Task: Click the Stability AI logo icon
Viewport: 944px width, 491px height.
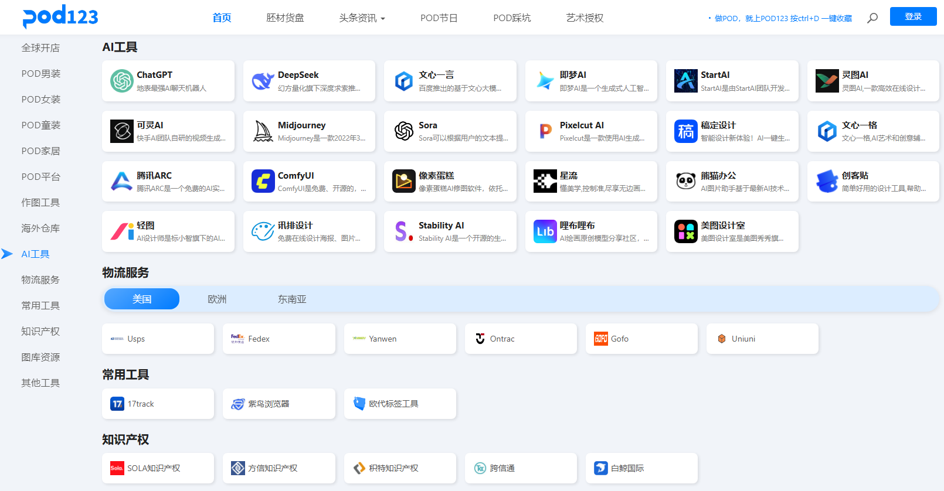Action: click(x=403, y=231)
